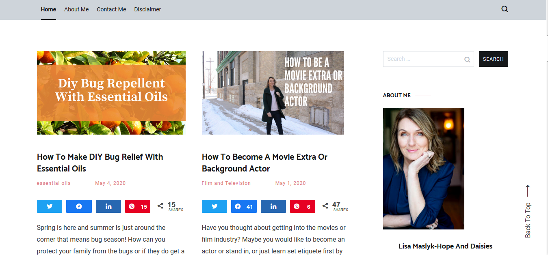Share bug relief post on LinkedIn
548x255 pixels.
(x=108, y=206)
